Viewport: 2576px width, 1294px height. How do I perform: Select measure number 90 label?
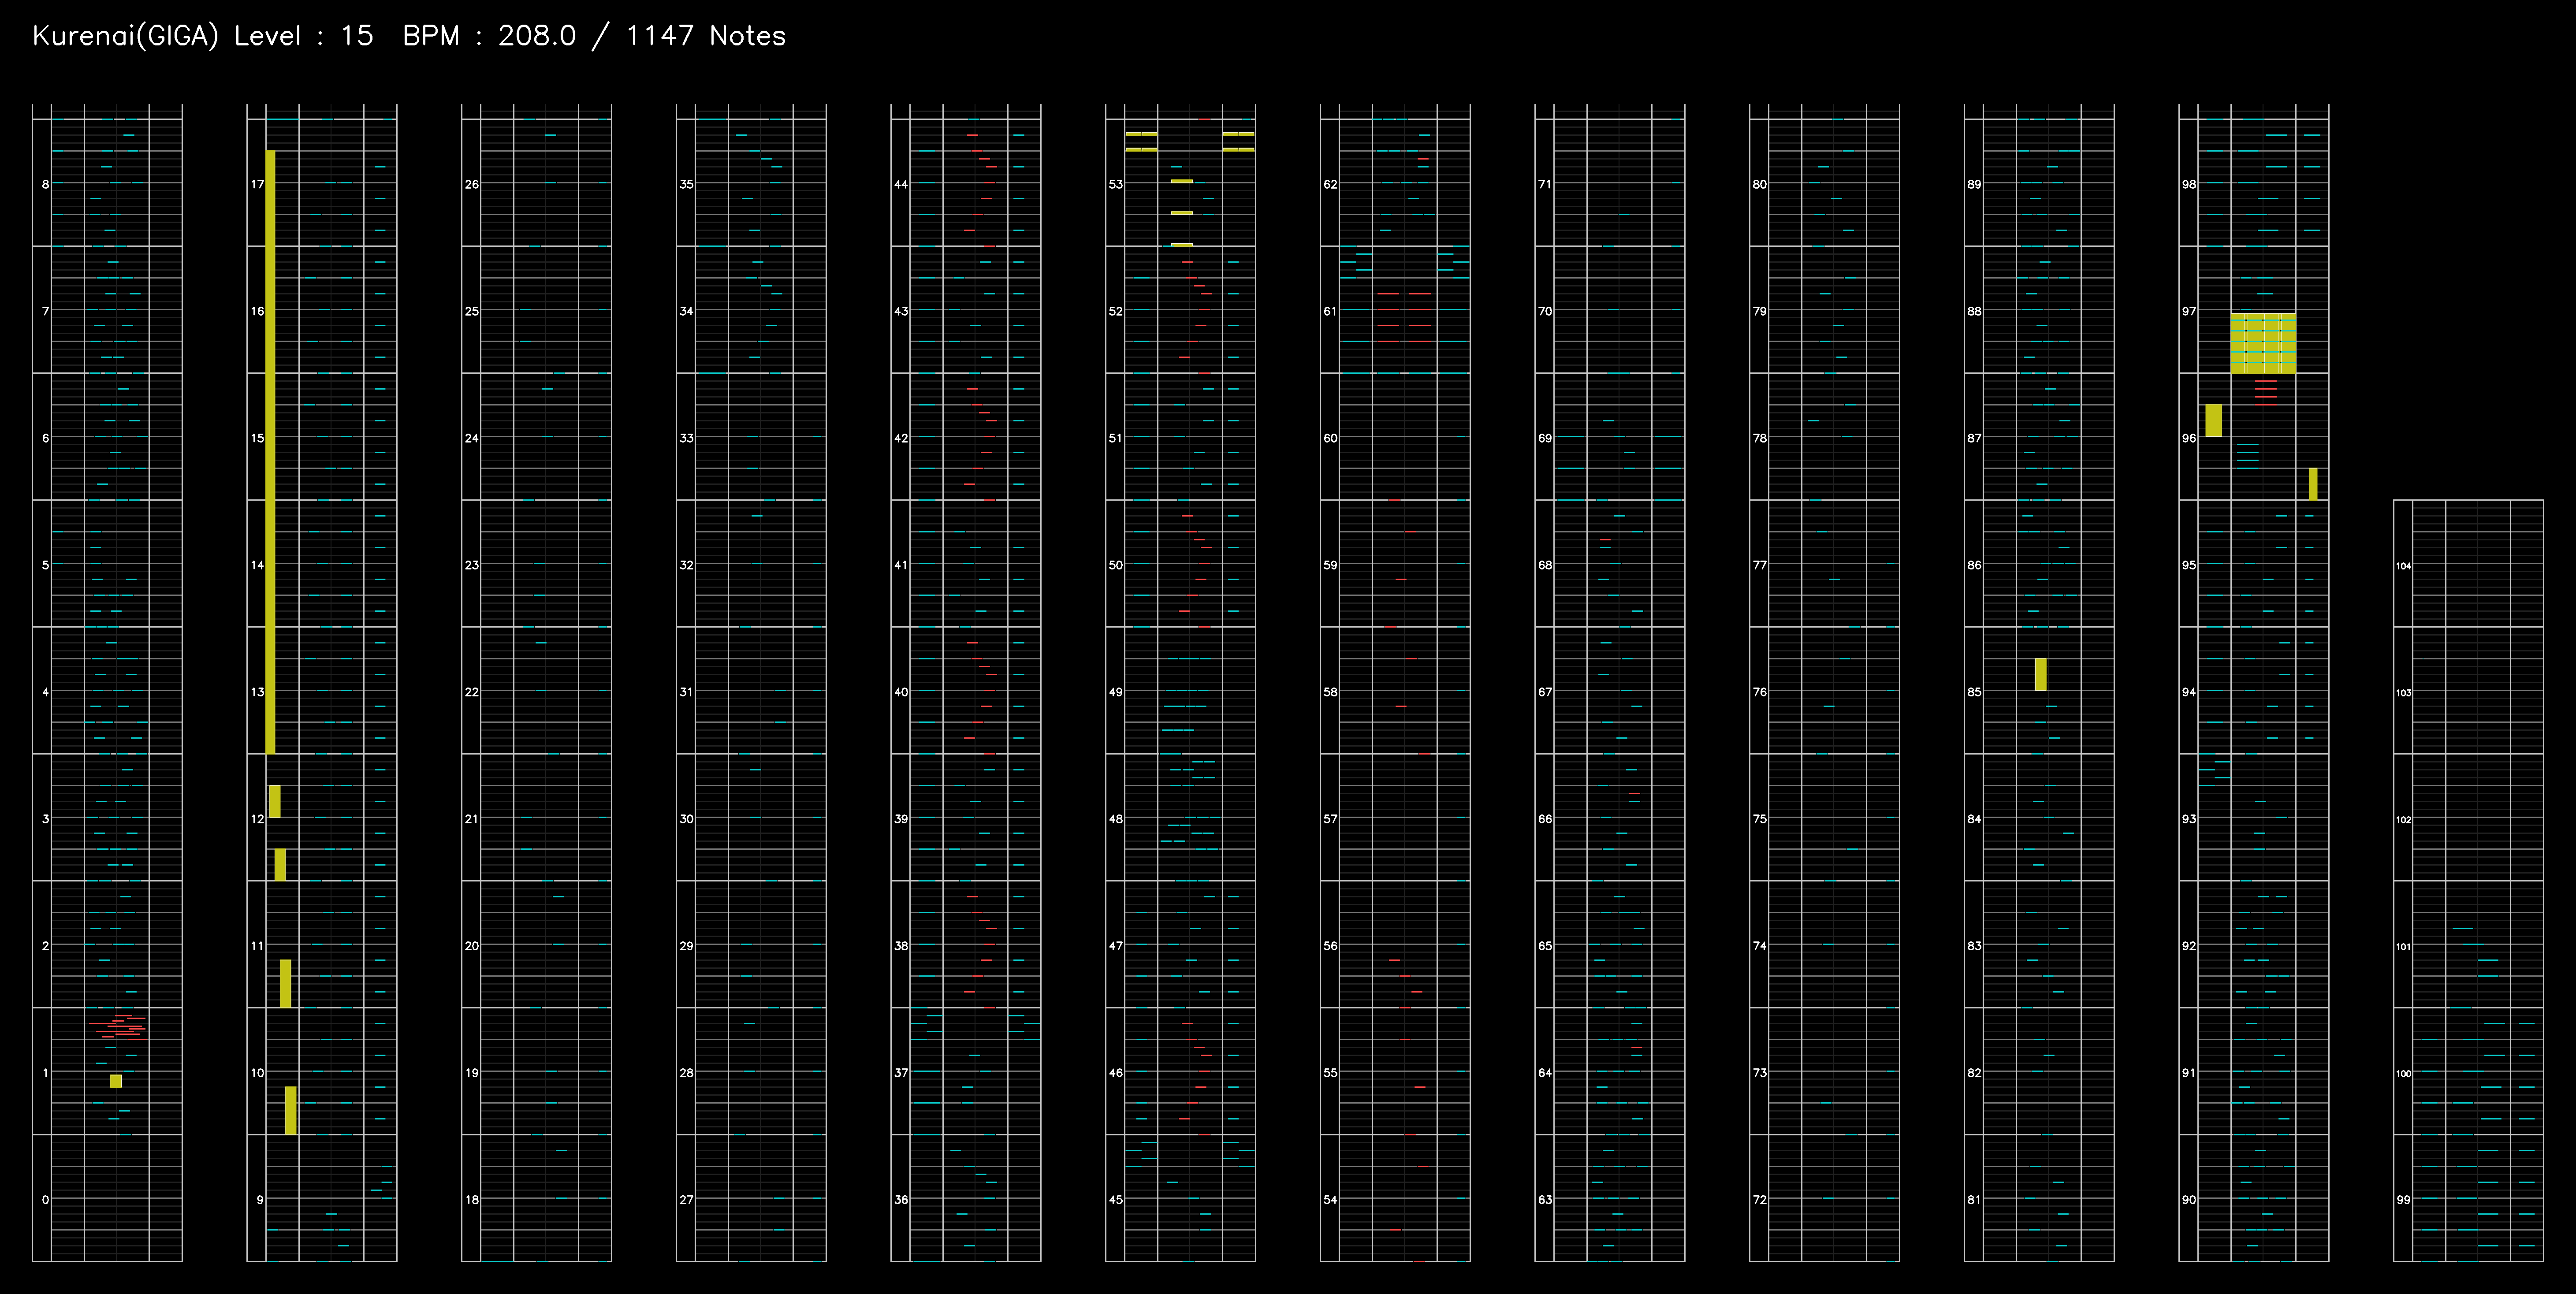2189,1199
